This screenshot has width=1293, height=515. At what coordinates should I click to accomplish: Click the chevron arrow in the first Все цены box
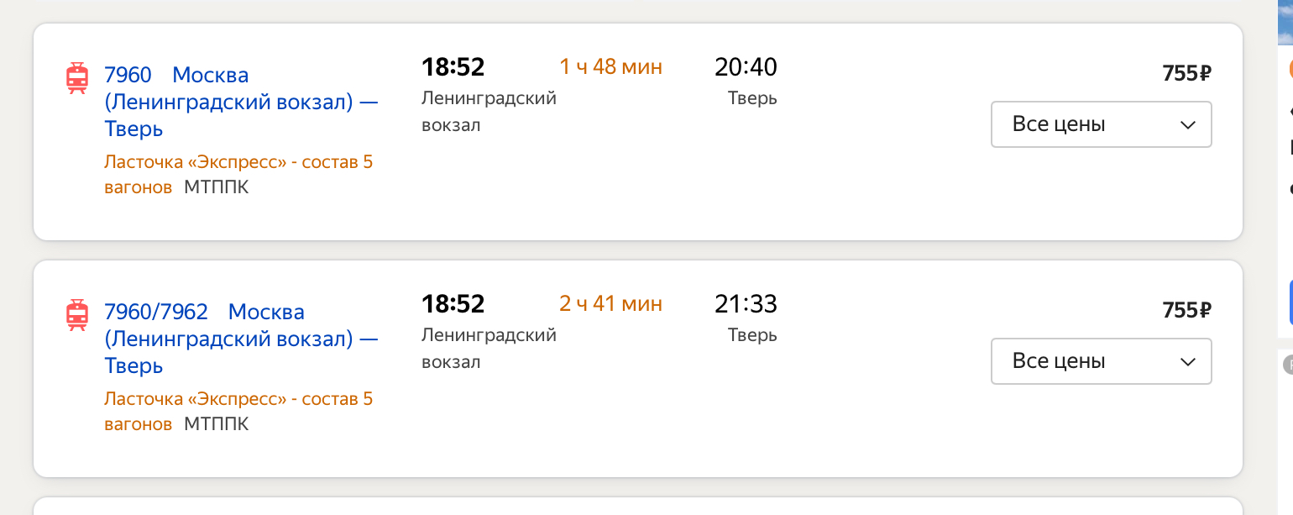(x=1187, y=125)
